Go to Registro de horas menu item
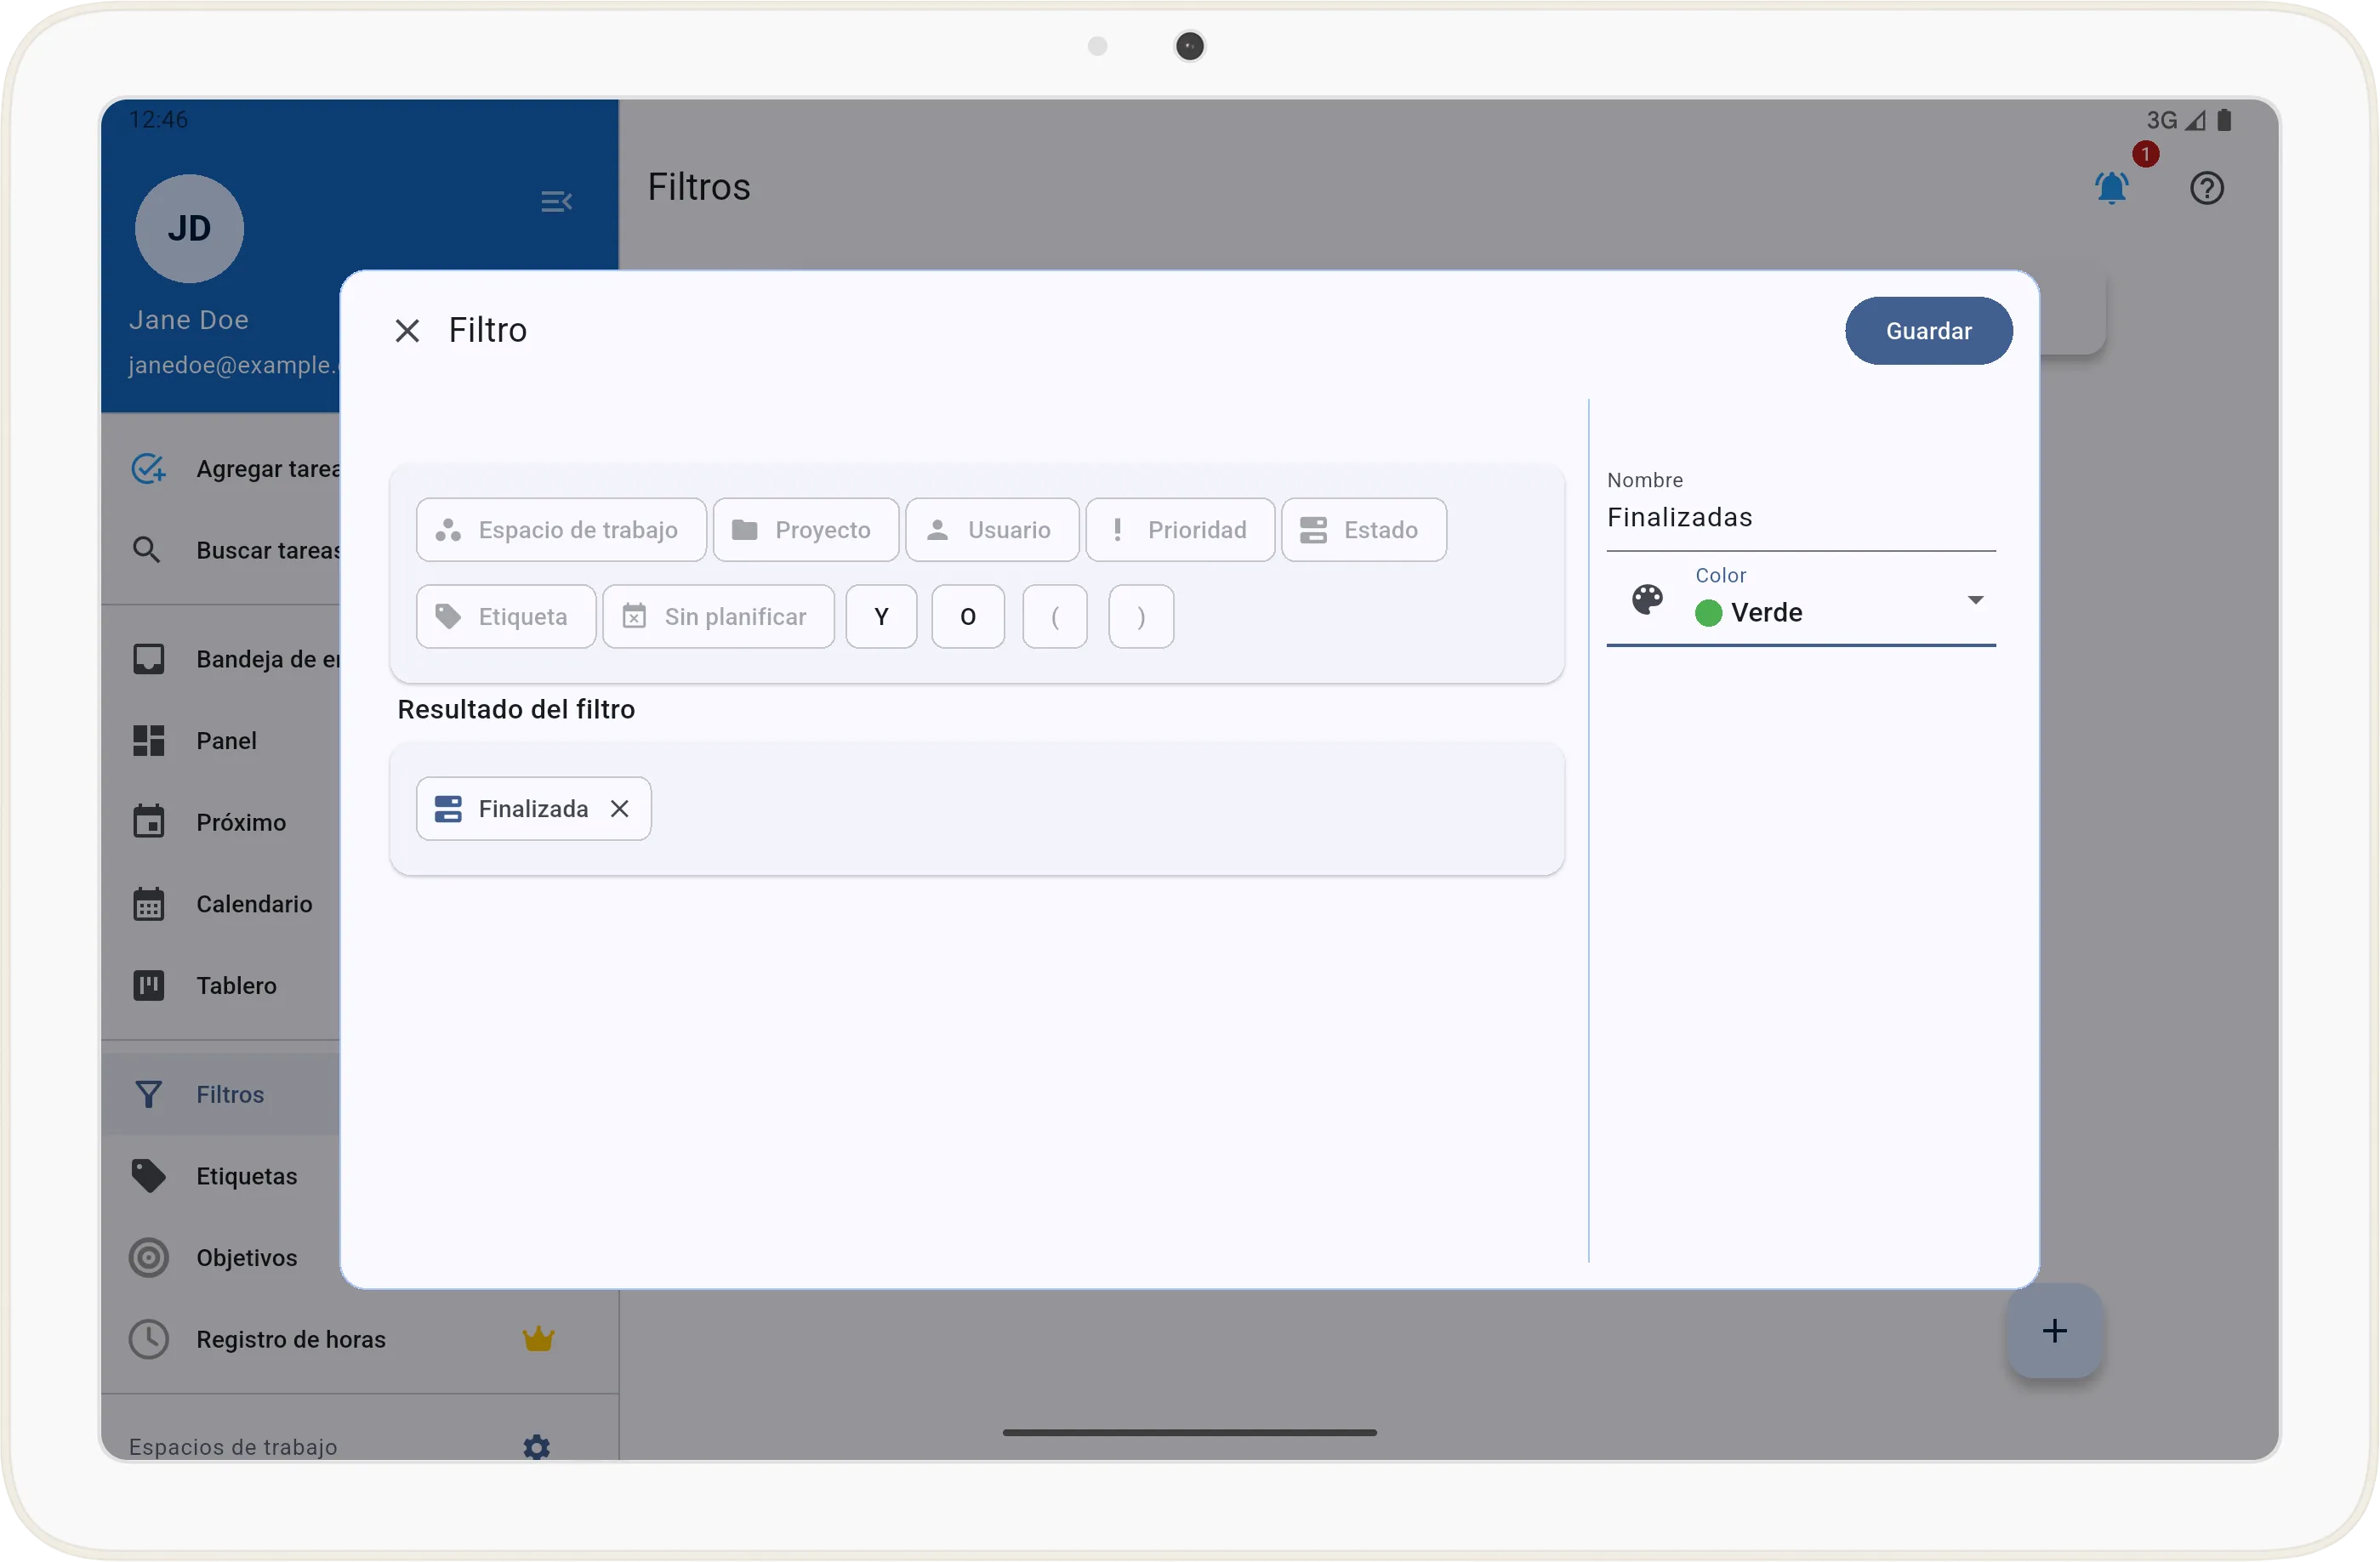This screenshot has height=1562, width=2380. [x=291, y=1339]
